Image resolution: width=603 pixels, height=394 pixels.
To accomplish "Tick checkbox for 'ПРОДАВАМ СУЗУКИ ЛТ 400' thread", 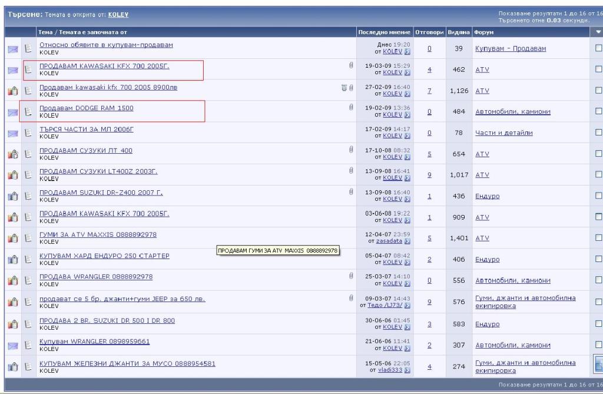I will coord(599,153).
